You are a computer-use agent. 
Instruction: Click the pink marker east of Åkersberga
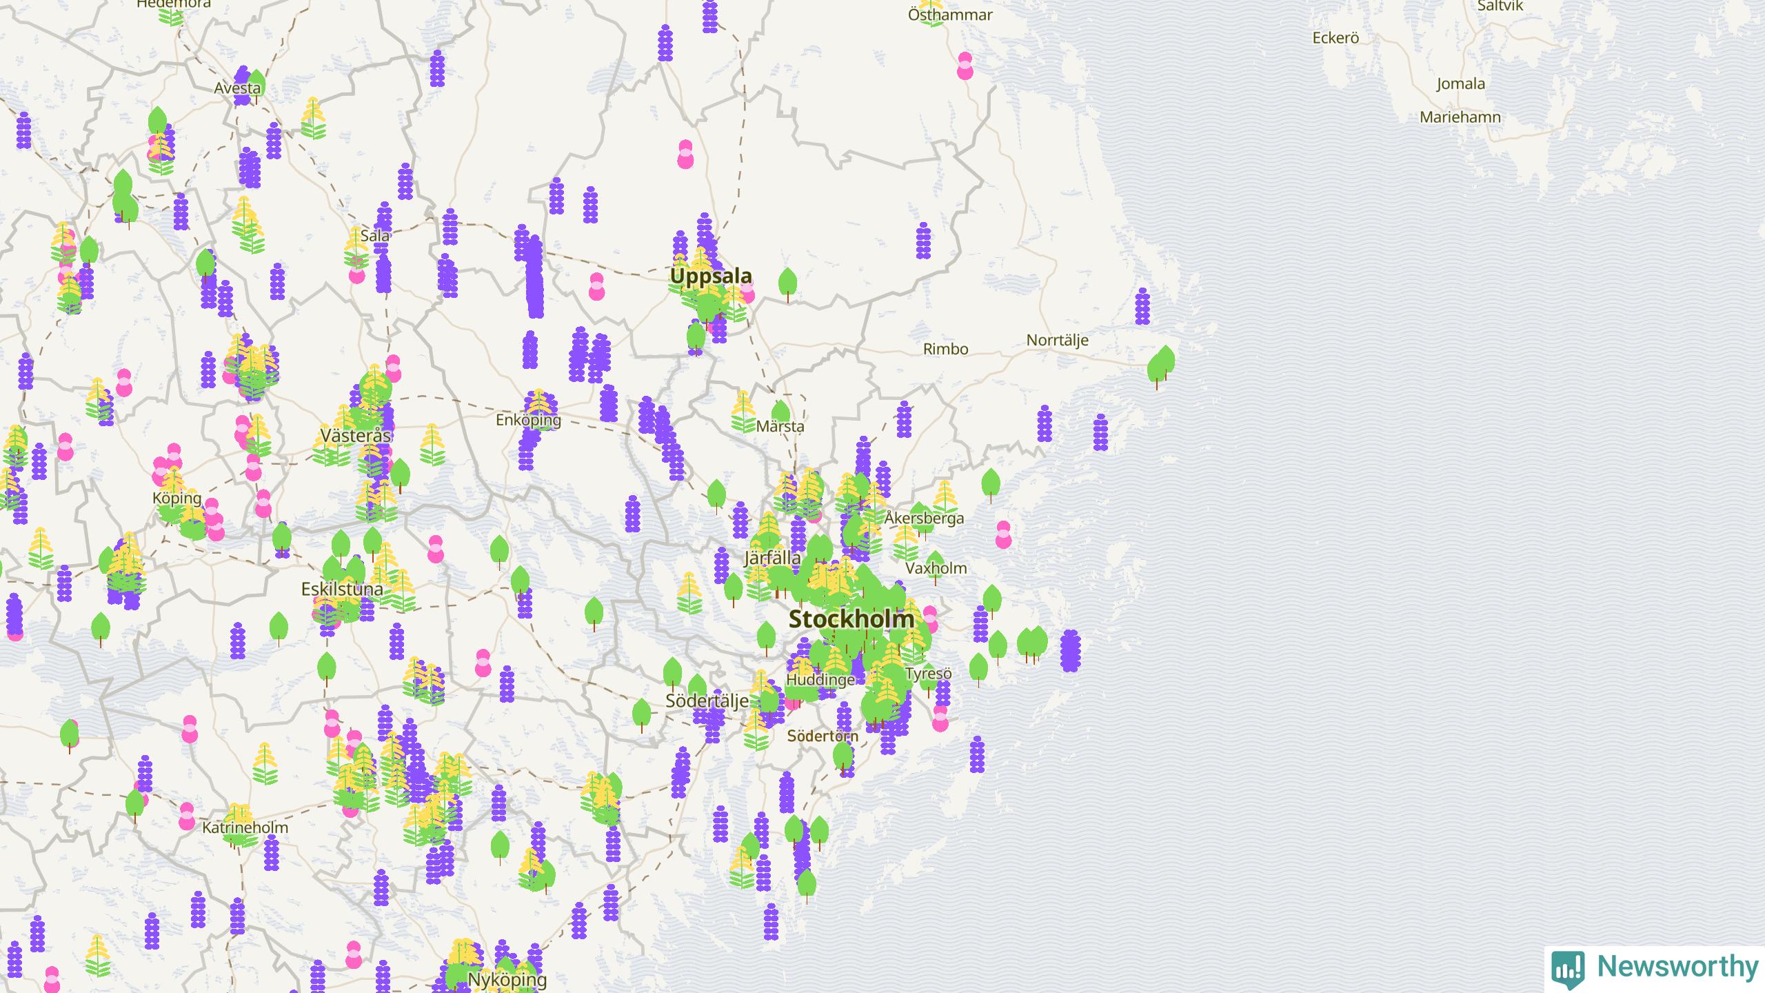pos(1003,535)
